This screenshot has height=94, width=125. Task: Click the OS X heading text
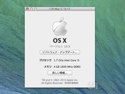[60, 40]
